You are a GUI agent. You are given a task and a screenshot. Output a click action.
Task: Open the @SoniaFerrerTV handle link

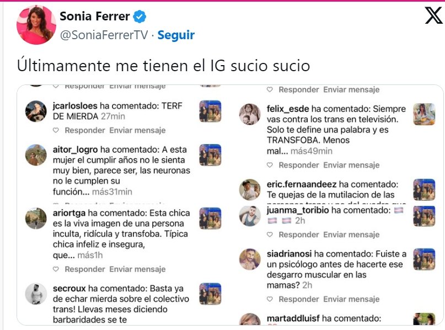[104, 35]
